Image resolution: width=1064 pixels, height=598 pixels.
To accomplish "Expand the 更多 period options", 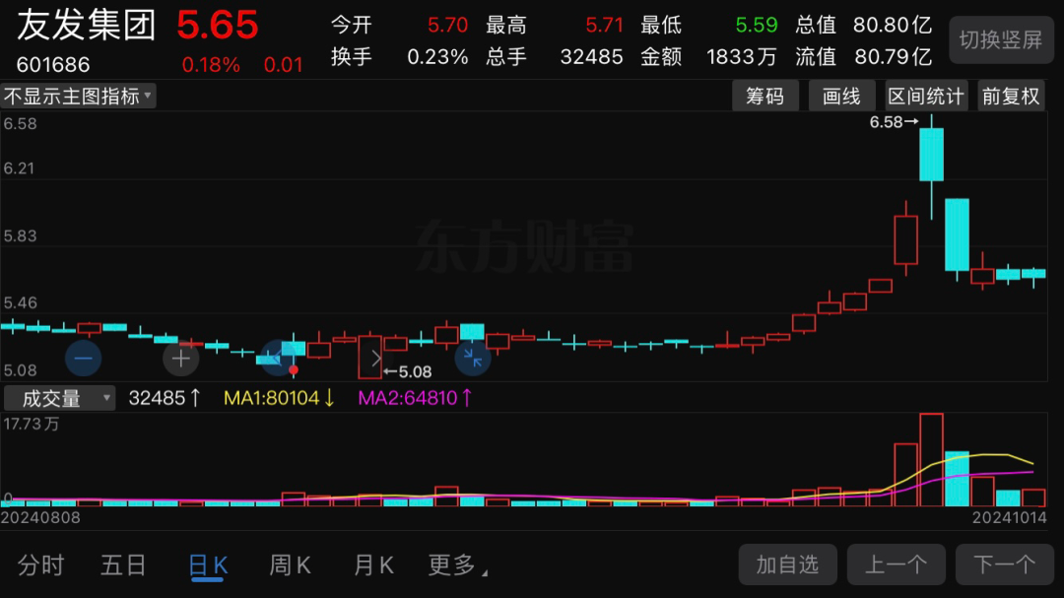I will 458,565.
